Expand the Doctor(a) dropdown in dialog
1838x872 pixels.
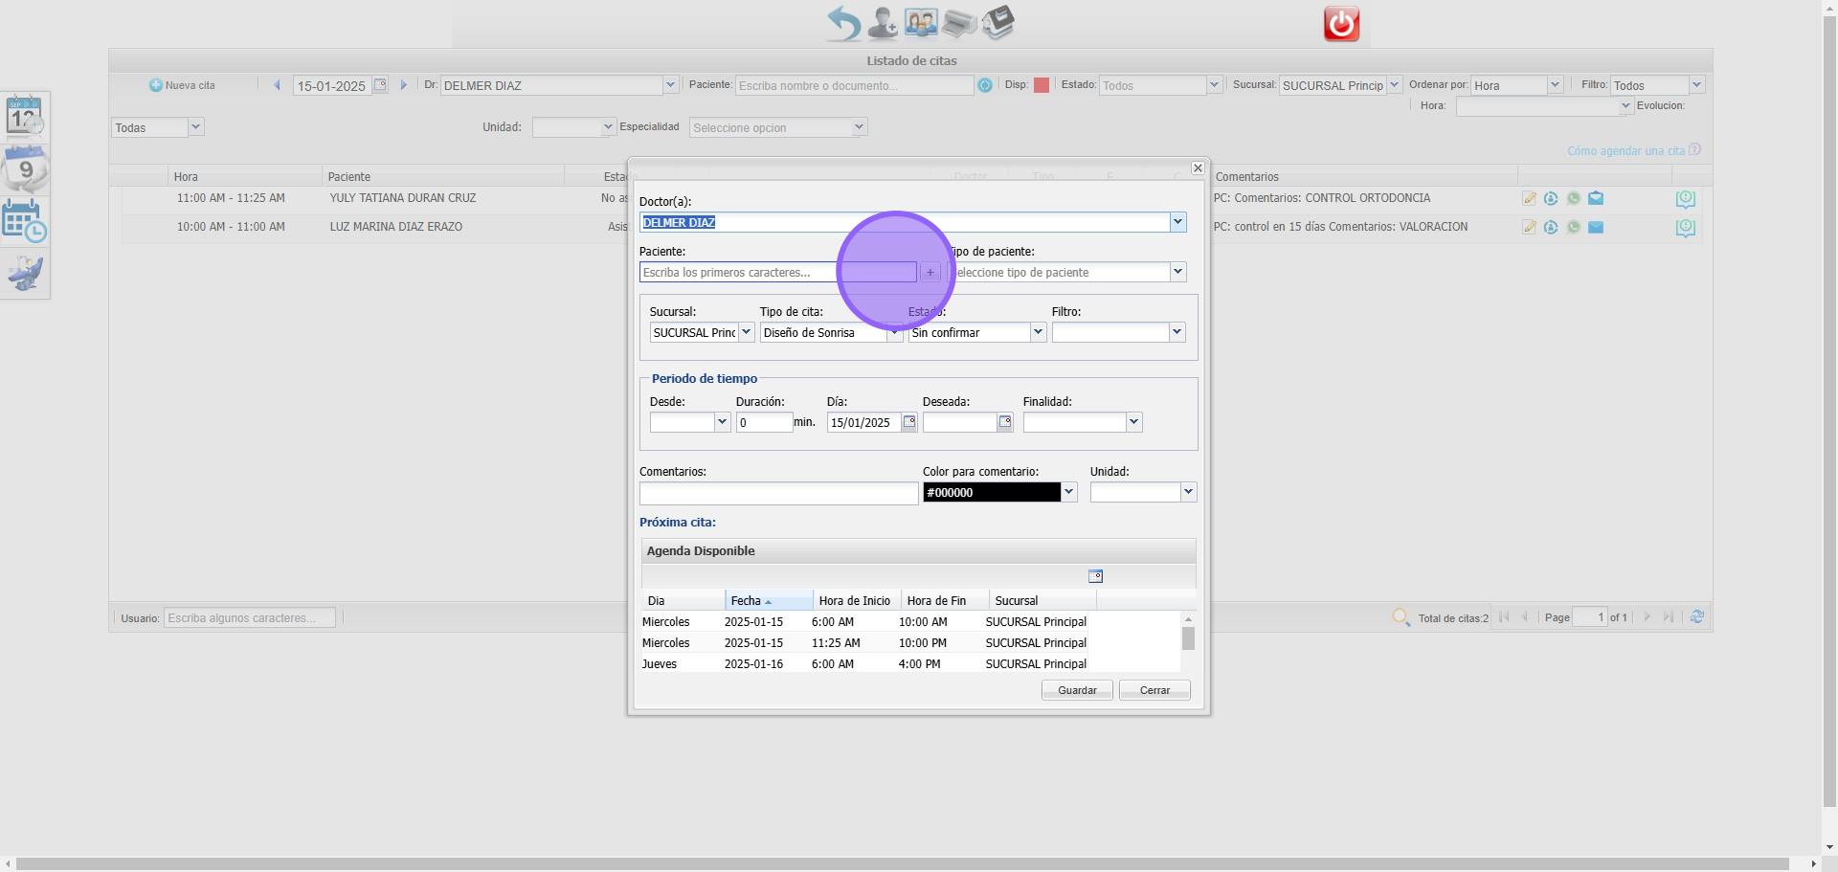1177,222
